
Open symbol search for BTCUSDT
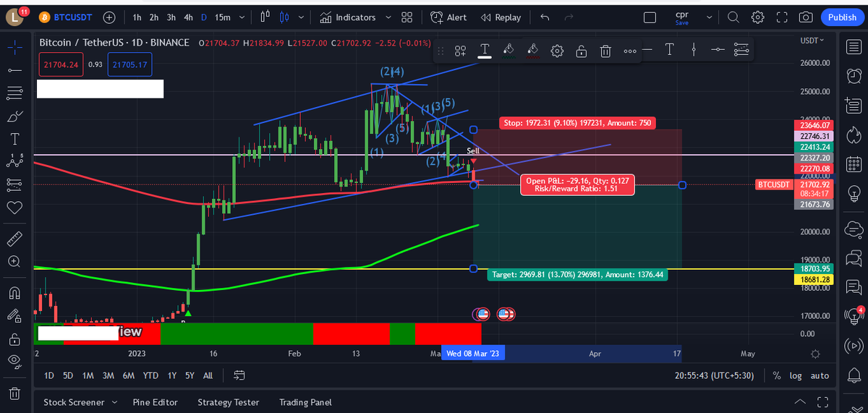(x=66, y=17)
